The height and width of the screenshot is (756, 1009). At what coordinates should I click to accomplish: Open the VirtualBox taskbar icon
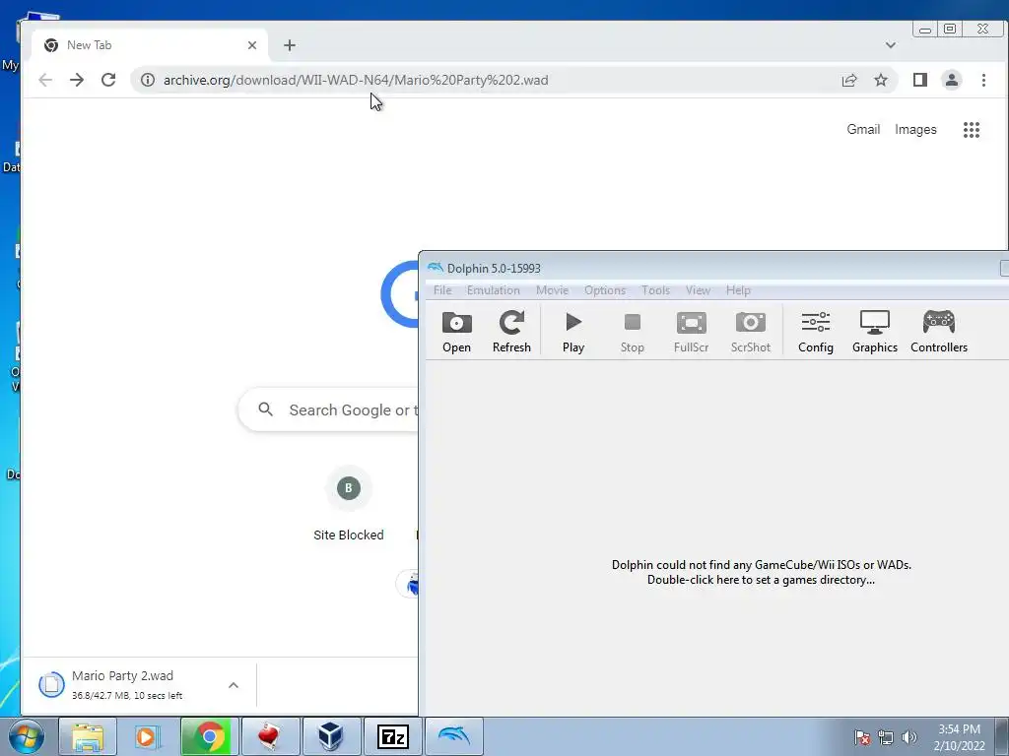click(x=331, y=736)
